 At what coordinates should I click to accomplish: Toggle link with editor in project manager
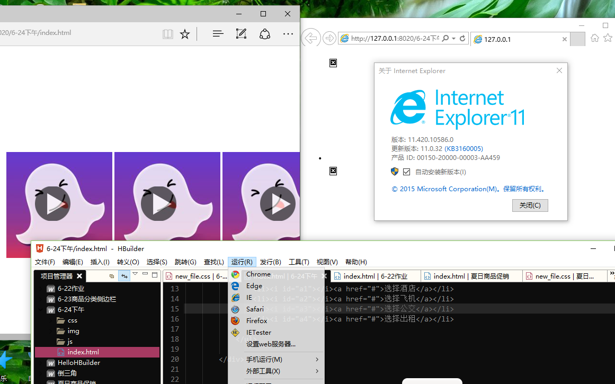point(124,276)
